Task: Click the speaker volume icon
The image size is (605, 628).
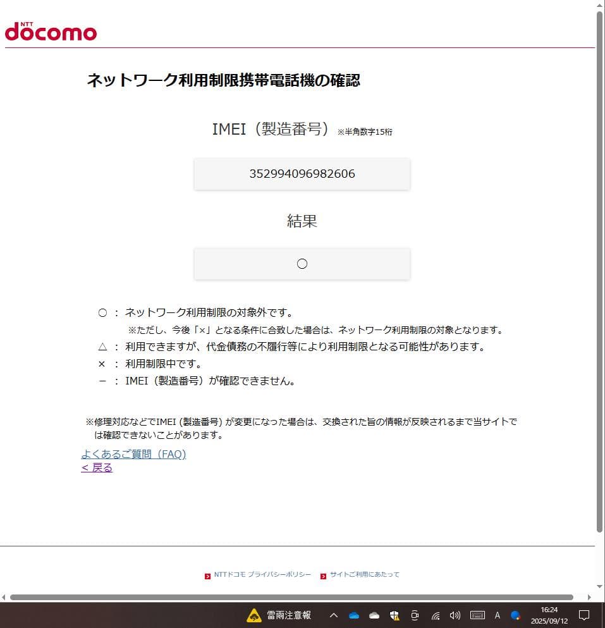Action: [x=455, y=615]
